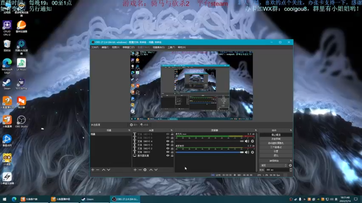The width and height of the screenshot is (362, 203).
Task: Open the LX Music desktop shortcut
Action: click(21, 65)
